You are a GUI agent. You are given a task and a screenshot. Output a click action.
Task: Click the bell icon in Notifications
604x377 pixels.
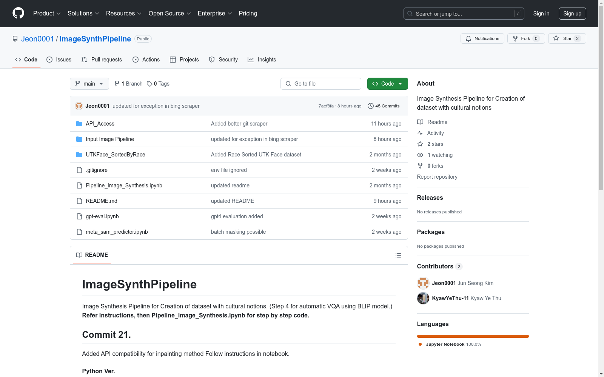click(468, 38)
